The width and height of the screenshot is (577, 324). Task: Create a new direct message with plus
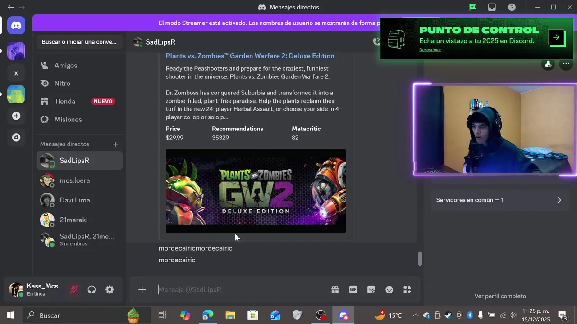pyautogui.click(x=115, y=144)
